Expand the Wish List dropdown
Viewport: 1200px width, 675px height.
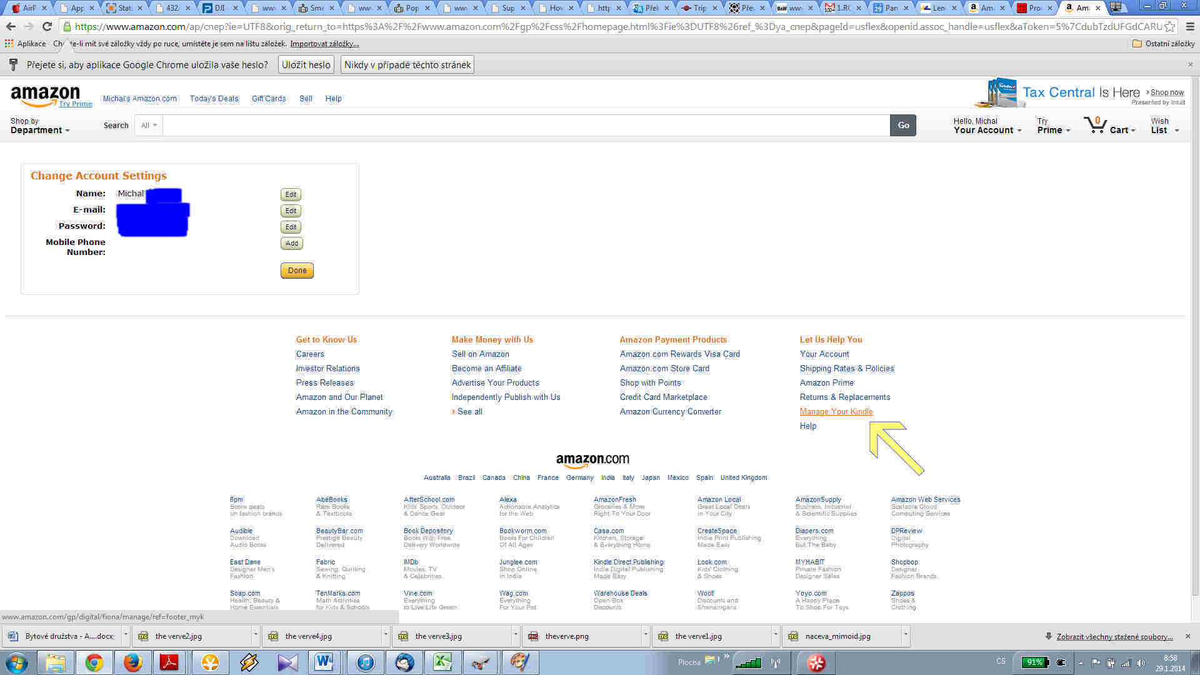pyautogui.click(x=1165, y=126)
